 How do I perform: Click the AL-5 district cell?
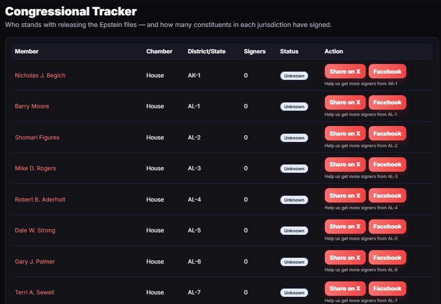194,230
